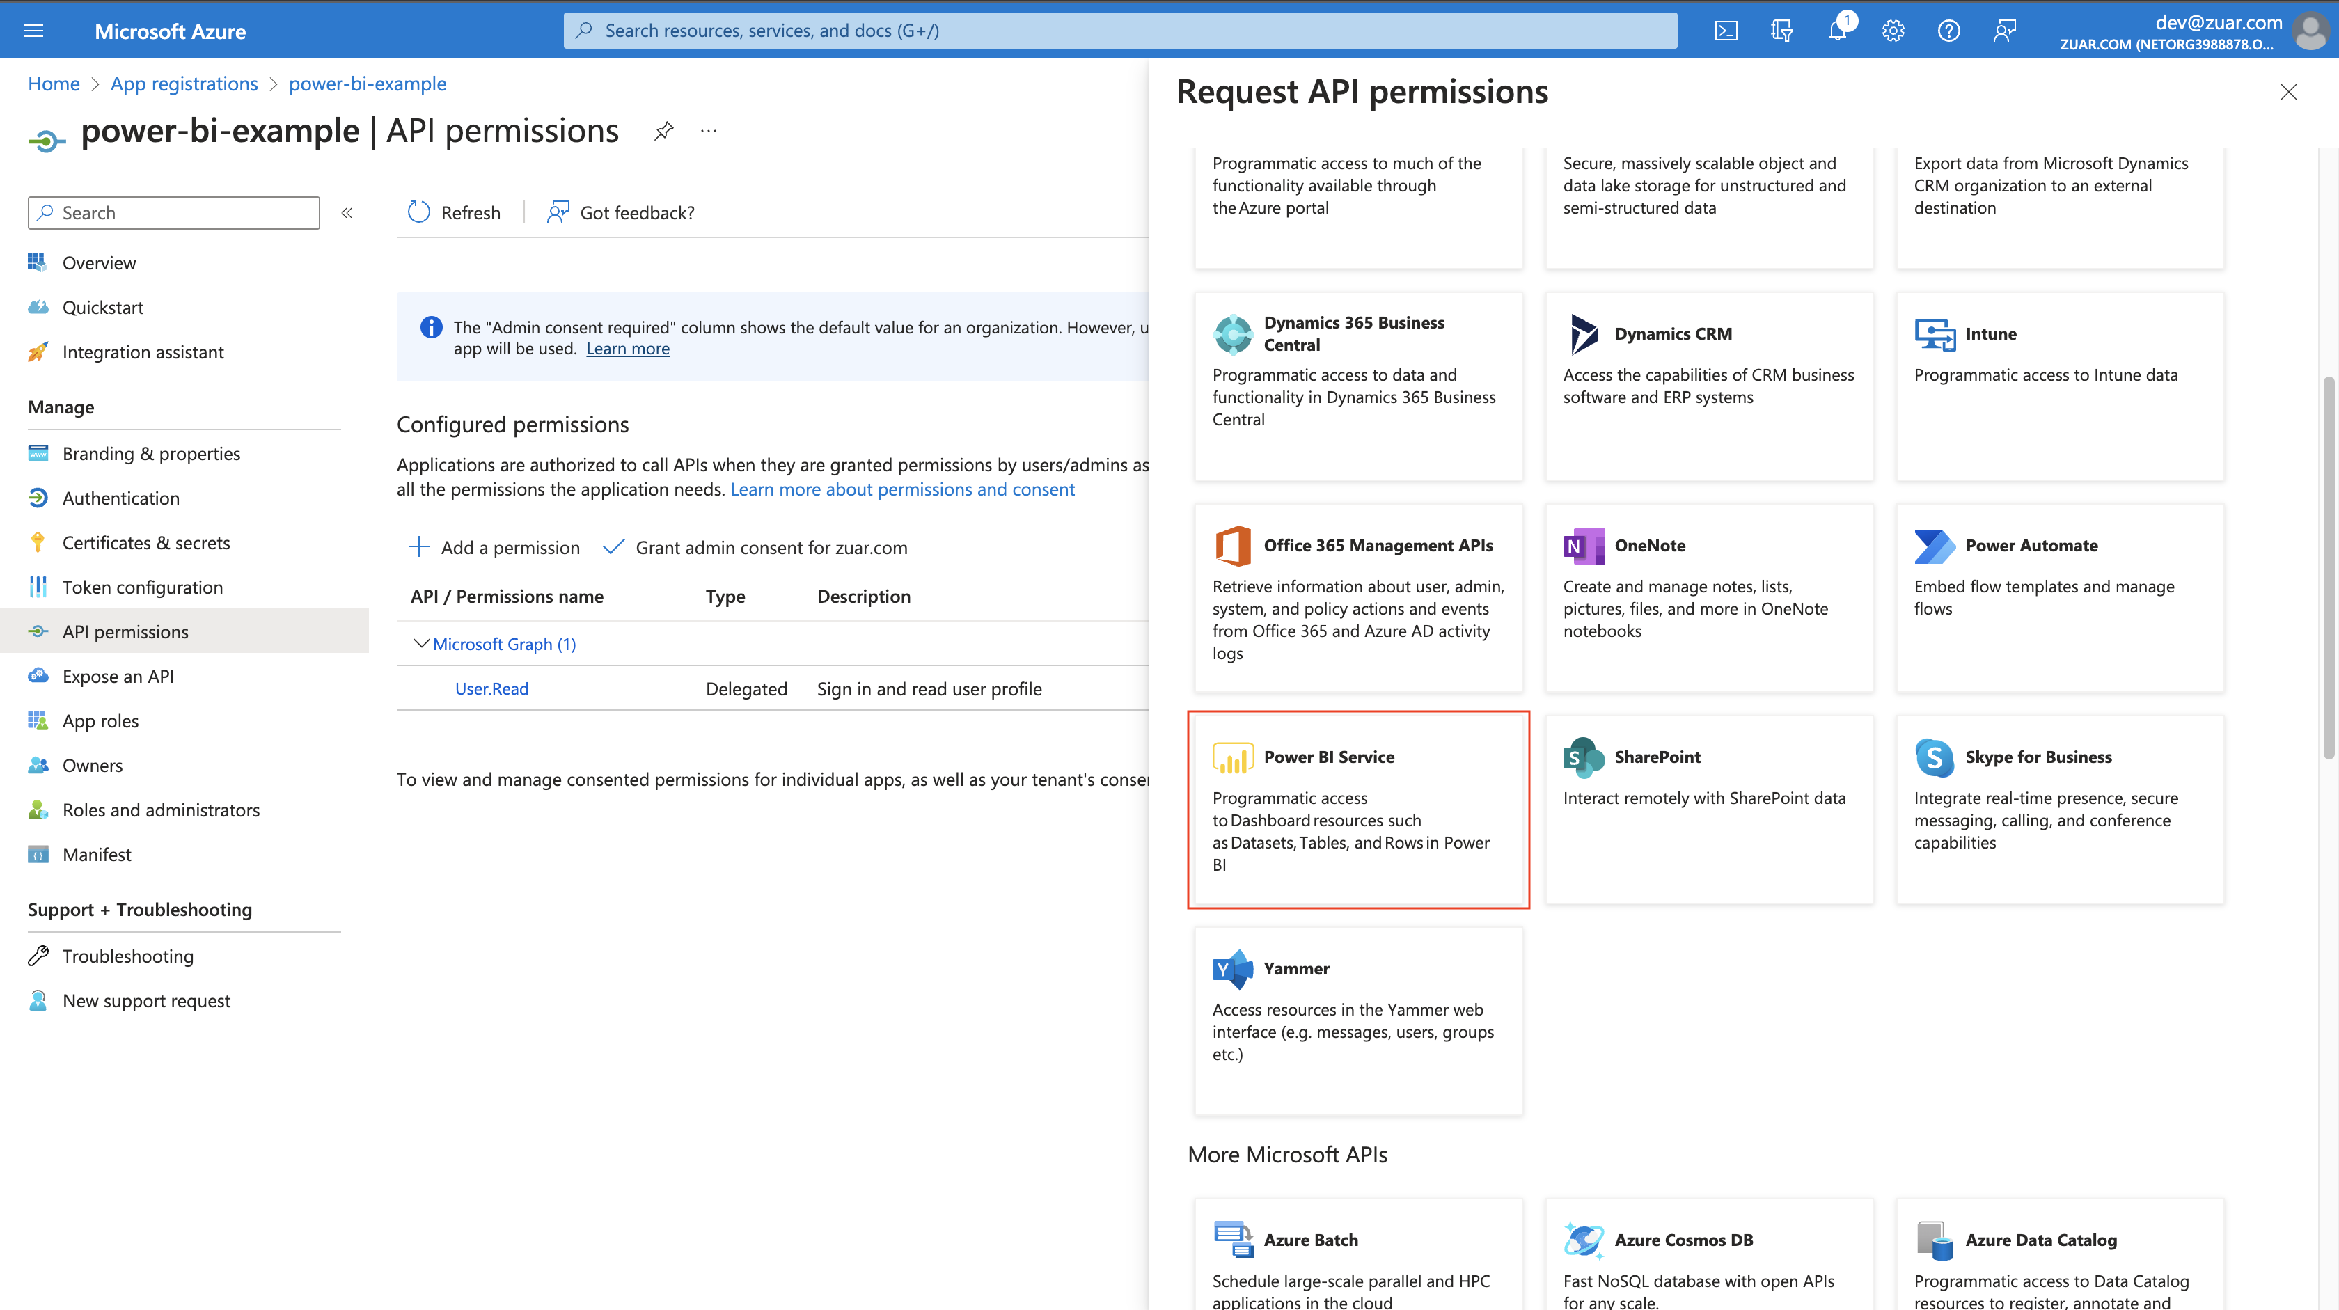Select the Power BI Service API tile
The image size is (2339, 1310).
tap(1358, 810)
